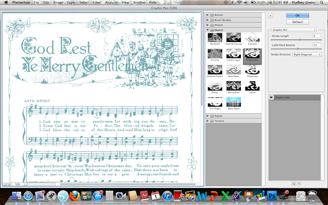Viewport: 328px width, 205px height.
Task: Open Spotlight search in menu bar
Action: [x=322, y=3]
